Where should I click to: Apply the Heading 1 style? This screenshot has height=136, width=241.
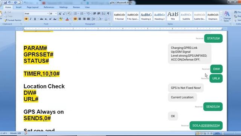click(146, 16)
